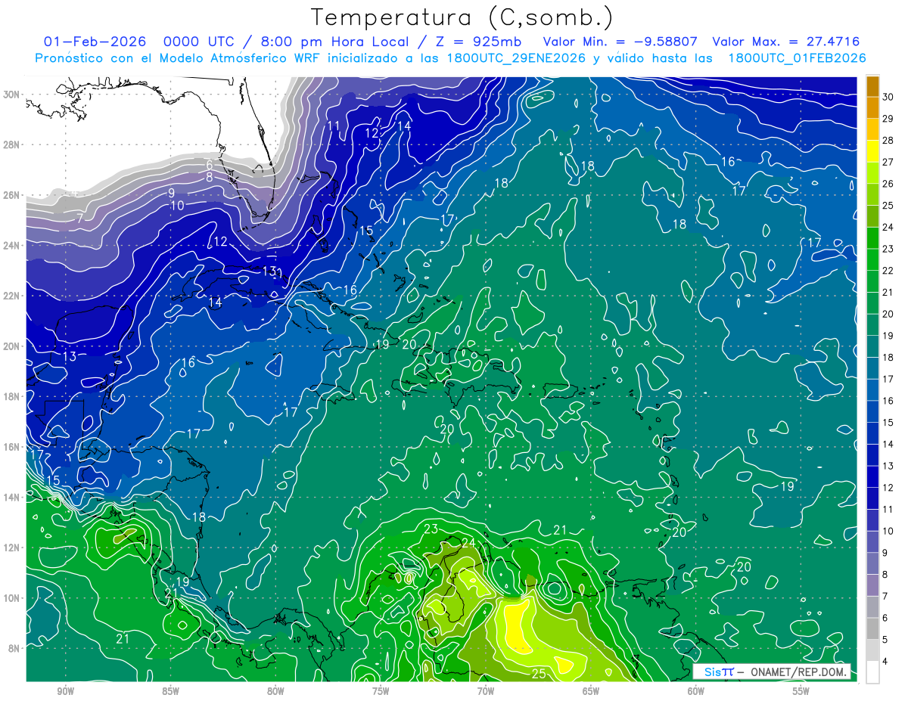
Task: Click the 75W longitude axis label
Action: click(x=381, y=691)
